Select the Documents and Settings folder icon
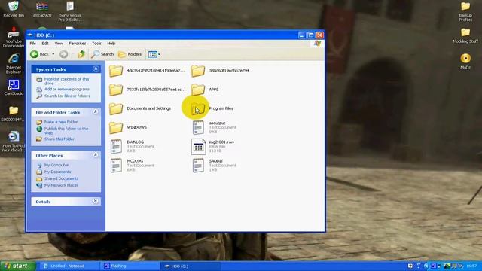 click(x=116, y=108)
